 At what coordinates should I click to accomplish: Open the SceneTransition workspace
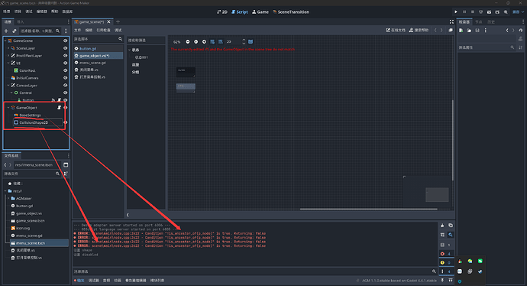pyautogui.click(x=291, y=11)
